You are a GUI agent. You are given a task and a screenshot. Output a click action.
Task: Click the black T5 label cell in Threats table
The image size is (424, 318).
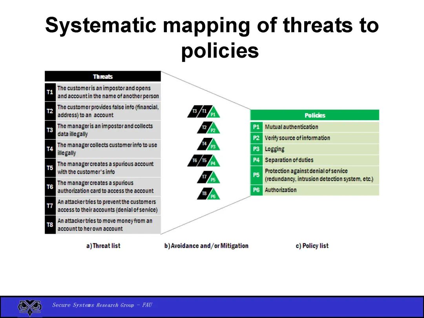pos(50,168)
